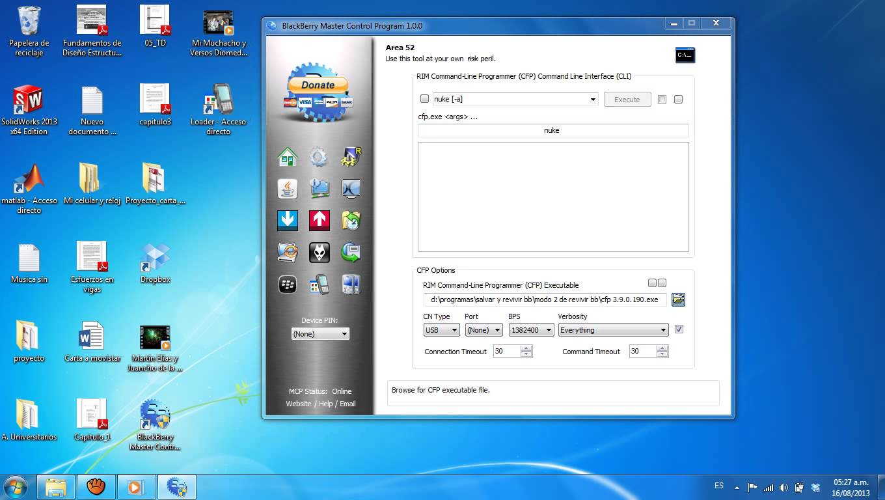The height and width of the screenshot is (500, 885).
Task: Click the volume speaker tray icon
Action: pos(783,487)
